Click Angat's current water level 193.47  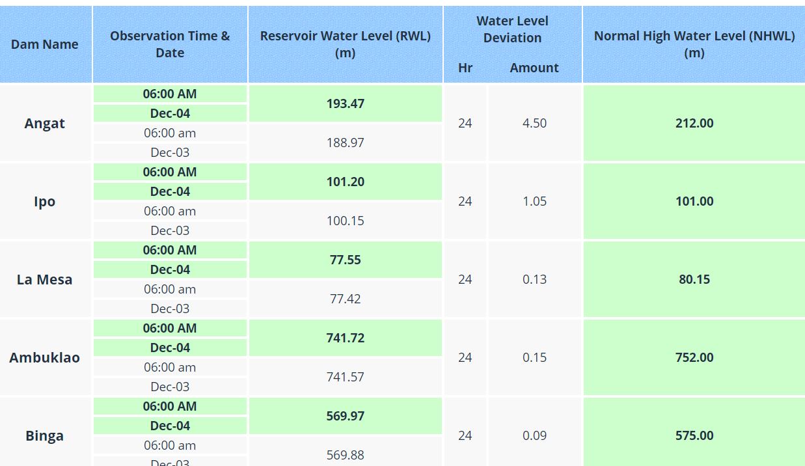click(345, 103)
